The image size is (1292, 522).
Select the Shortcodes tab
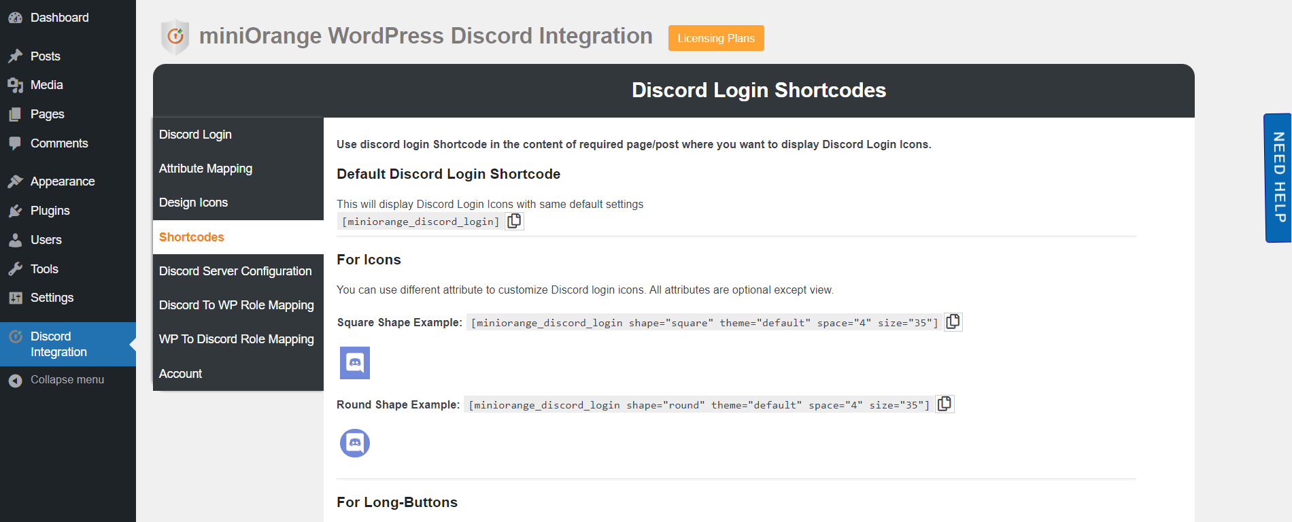tap(238, 237)
